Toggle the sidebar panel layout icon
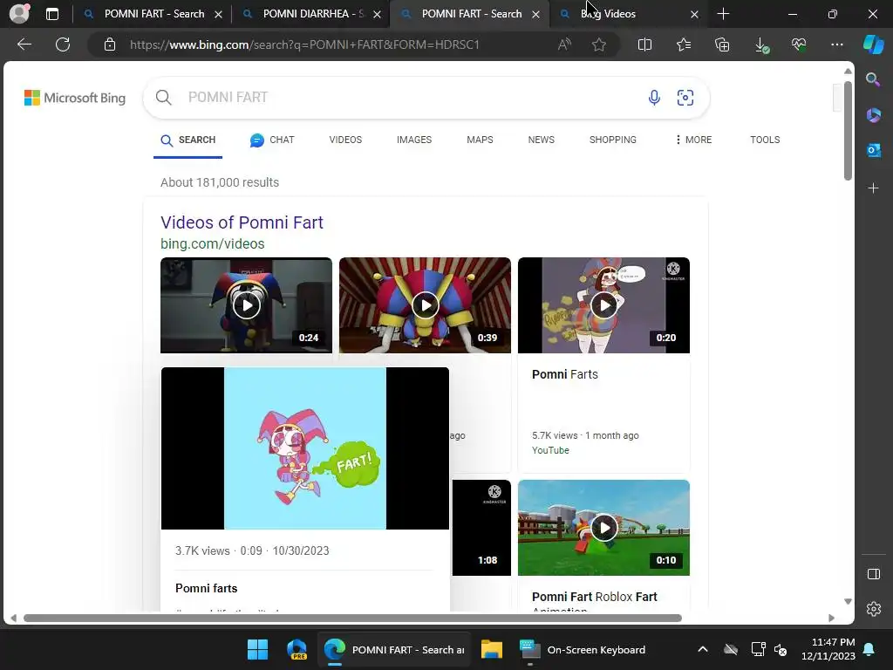This screenshot has height=670, width=893. pos(874,574)
